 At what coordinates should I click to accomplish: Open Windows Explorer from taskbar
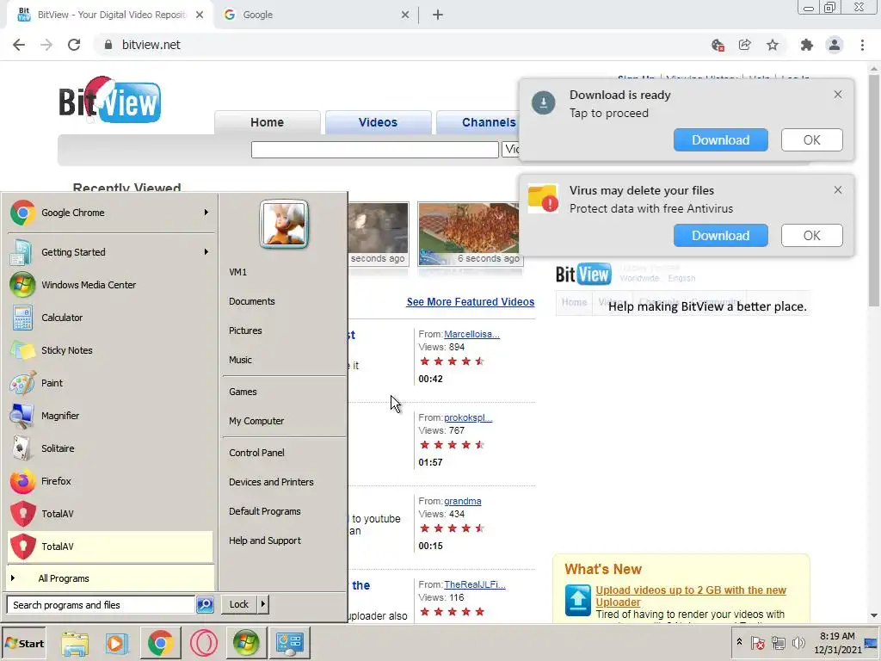[x=75, y=643]
